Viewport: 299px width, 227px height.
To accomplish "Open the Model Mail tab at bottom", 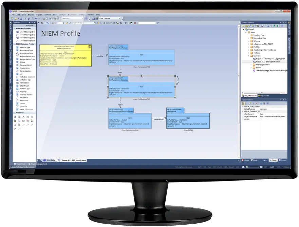I will 20,164.
